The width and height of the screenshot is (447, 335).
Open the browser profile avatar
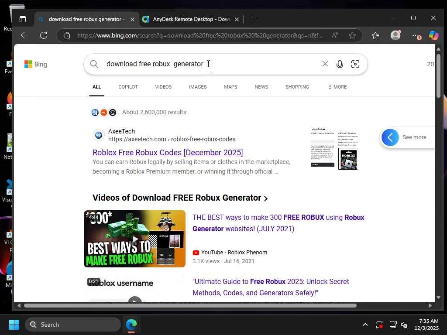395,35
